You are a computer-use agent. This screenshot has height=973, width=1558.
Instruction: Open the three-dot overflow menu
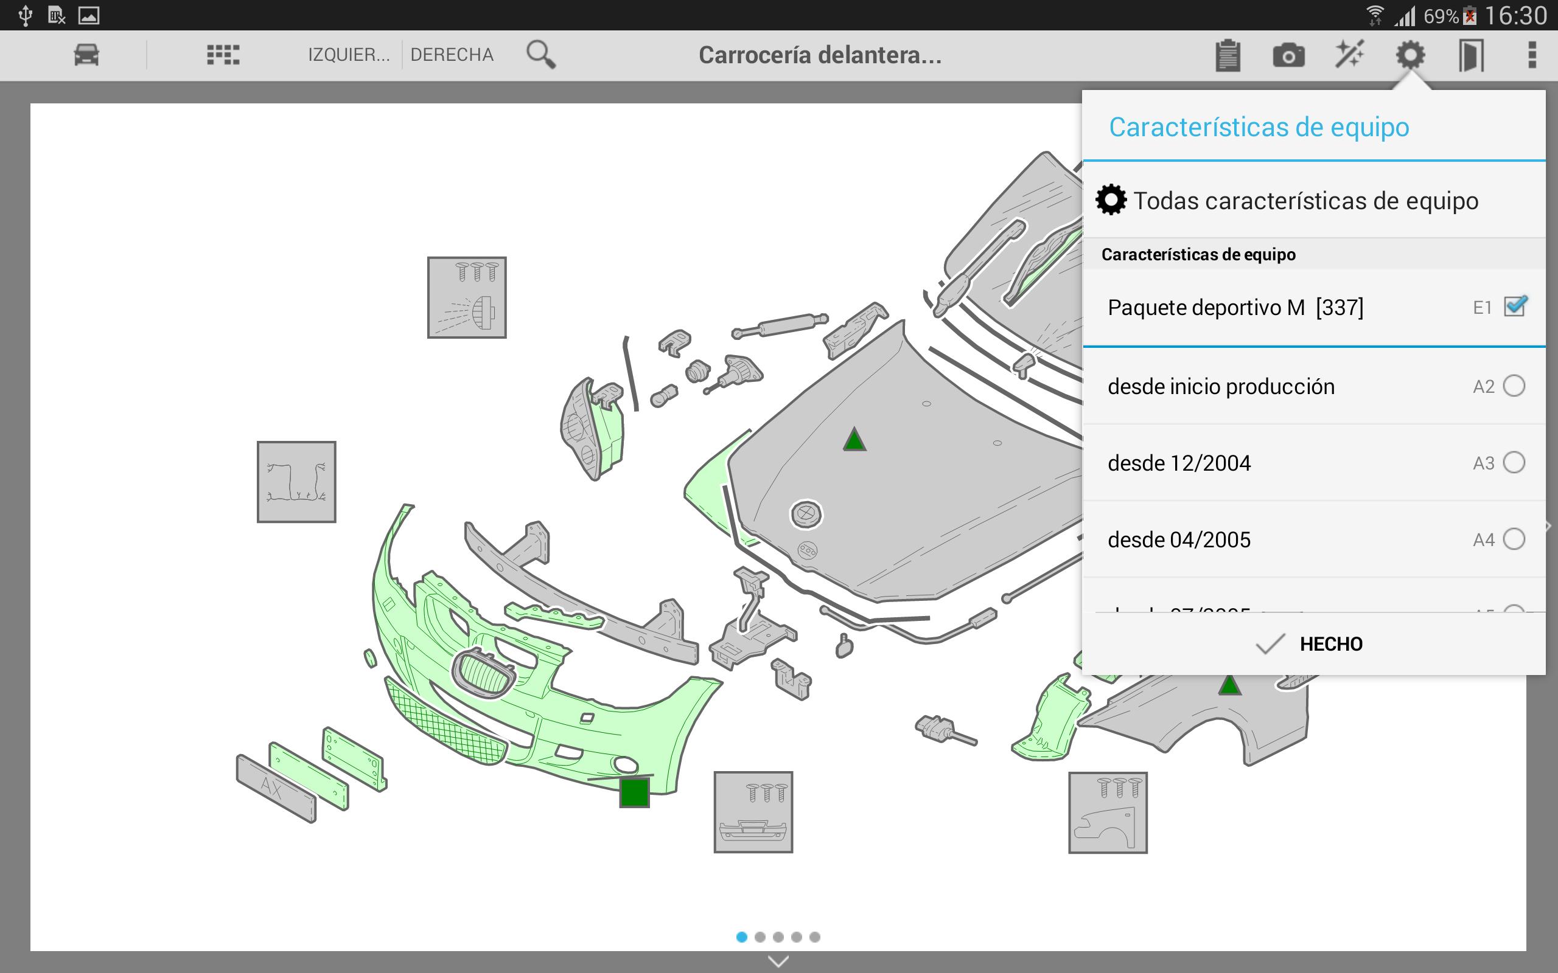click(1532, 55)
